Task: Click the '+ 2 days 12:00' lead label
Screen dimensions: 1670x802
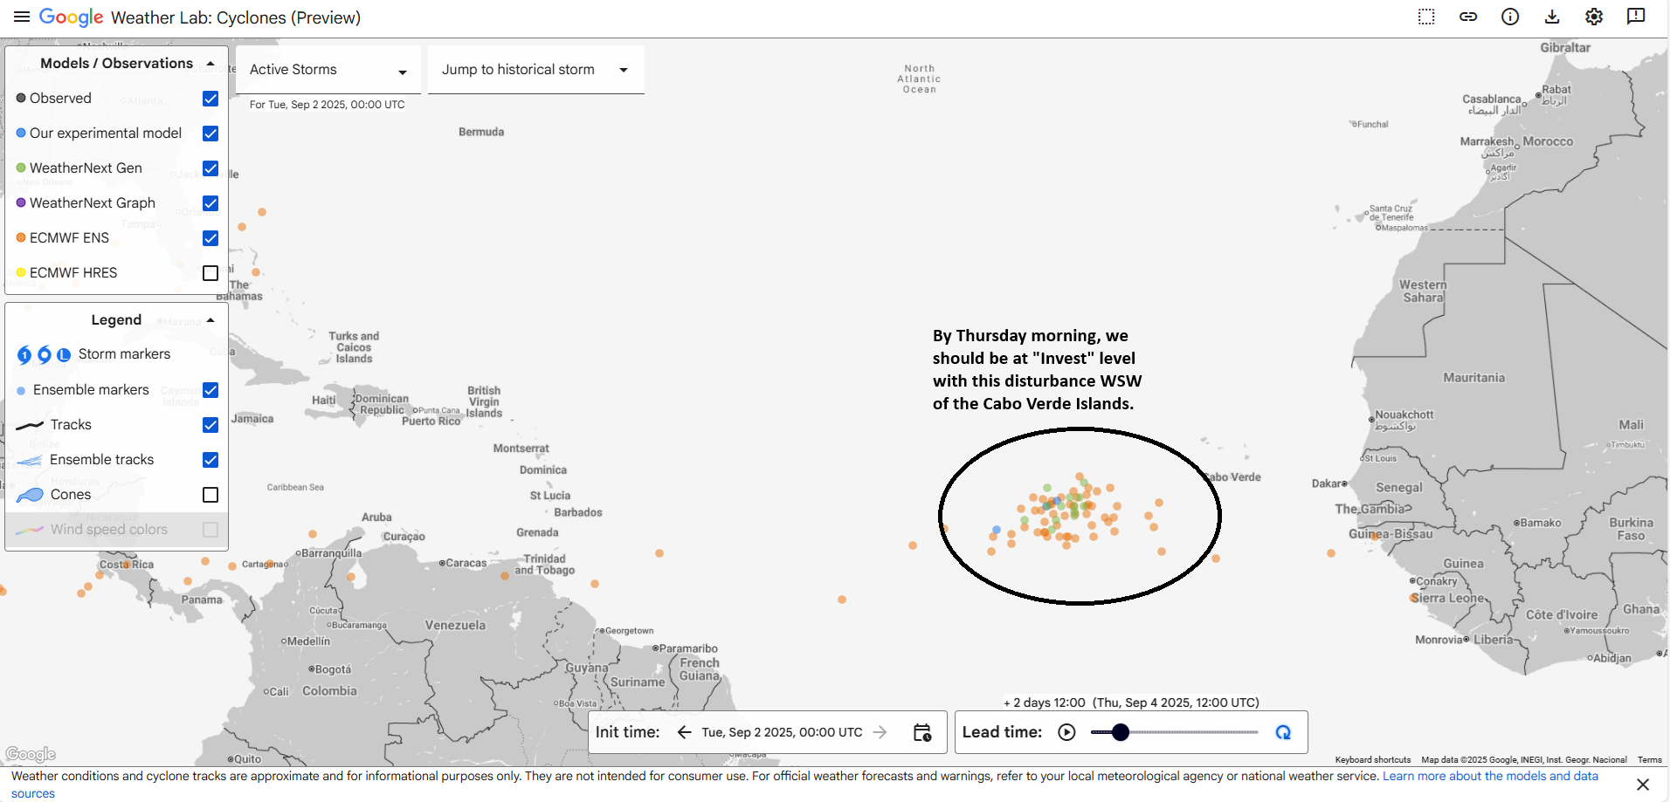Action: (1045, 703)
